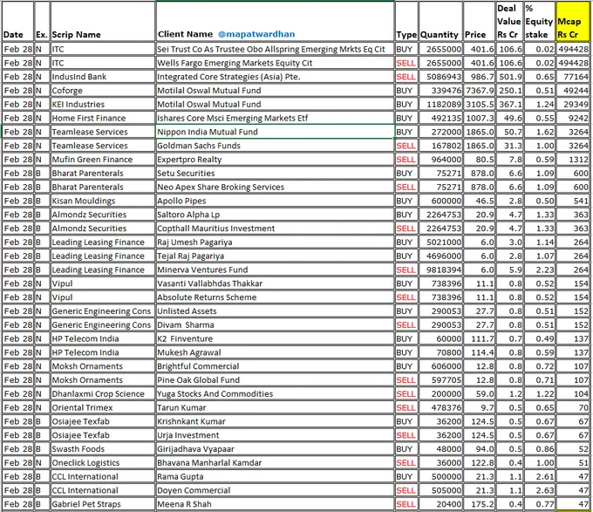
Task: Click the Swasth Foods cell
Action: point(103,449)
